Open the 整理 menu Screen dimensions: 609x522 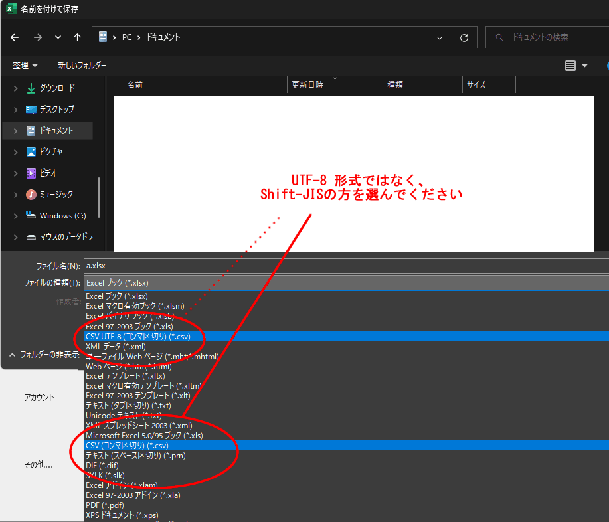25,66
